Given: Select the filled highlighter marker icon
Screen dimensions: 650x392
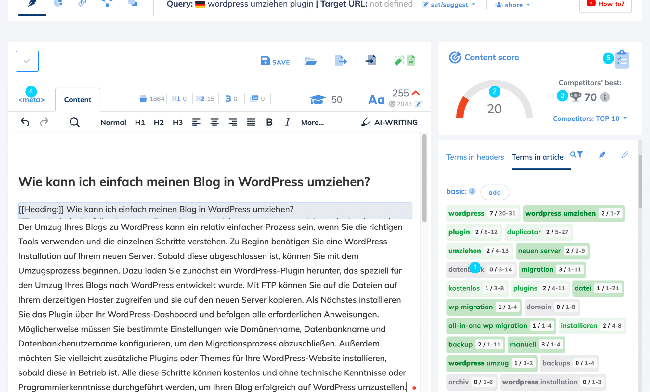Looking at the screenshot, I should pyautogui.click(x=602, y=155).
